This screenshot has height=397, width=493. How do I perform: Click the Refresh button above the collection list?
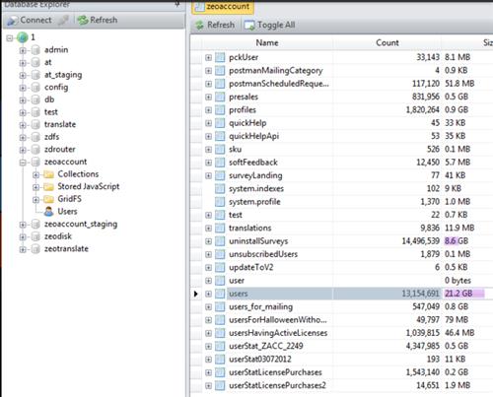coord(215,25)
